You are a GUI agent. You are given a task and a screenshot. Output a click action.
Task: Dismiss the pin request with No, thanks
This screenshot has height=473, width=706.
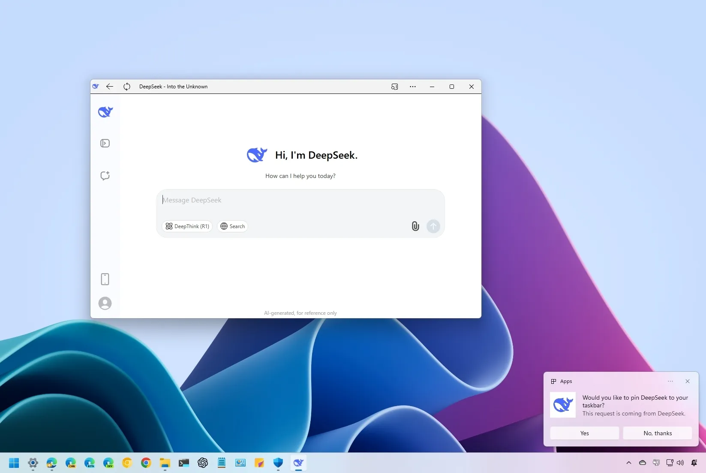click(658, 433)
